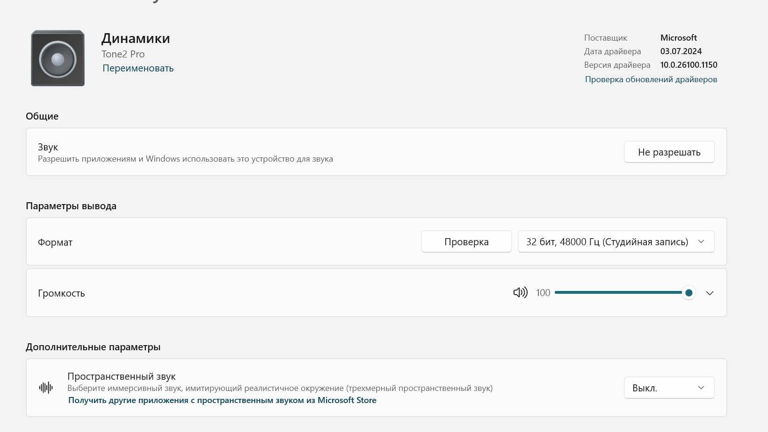Click the Формат row label
The height and width of the screenshot is (432, 768).
coord(55,242)
